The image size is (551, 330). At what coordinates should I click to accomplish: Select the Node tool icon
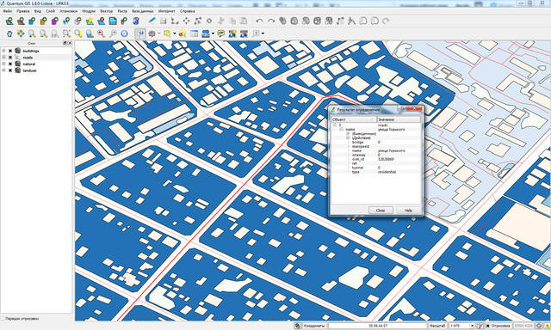(x=198, y=21)
